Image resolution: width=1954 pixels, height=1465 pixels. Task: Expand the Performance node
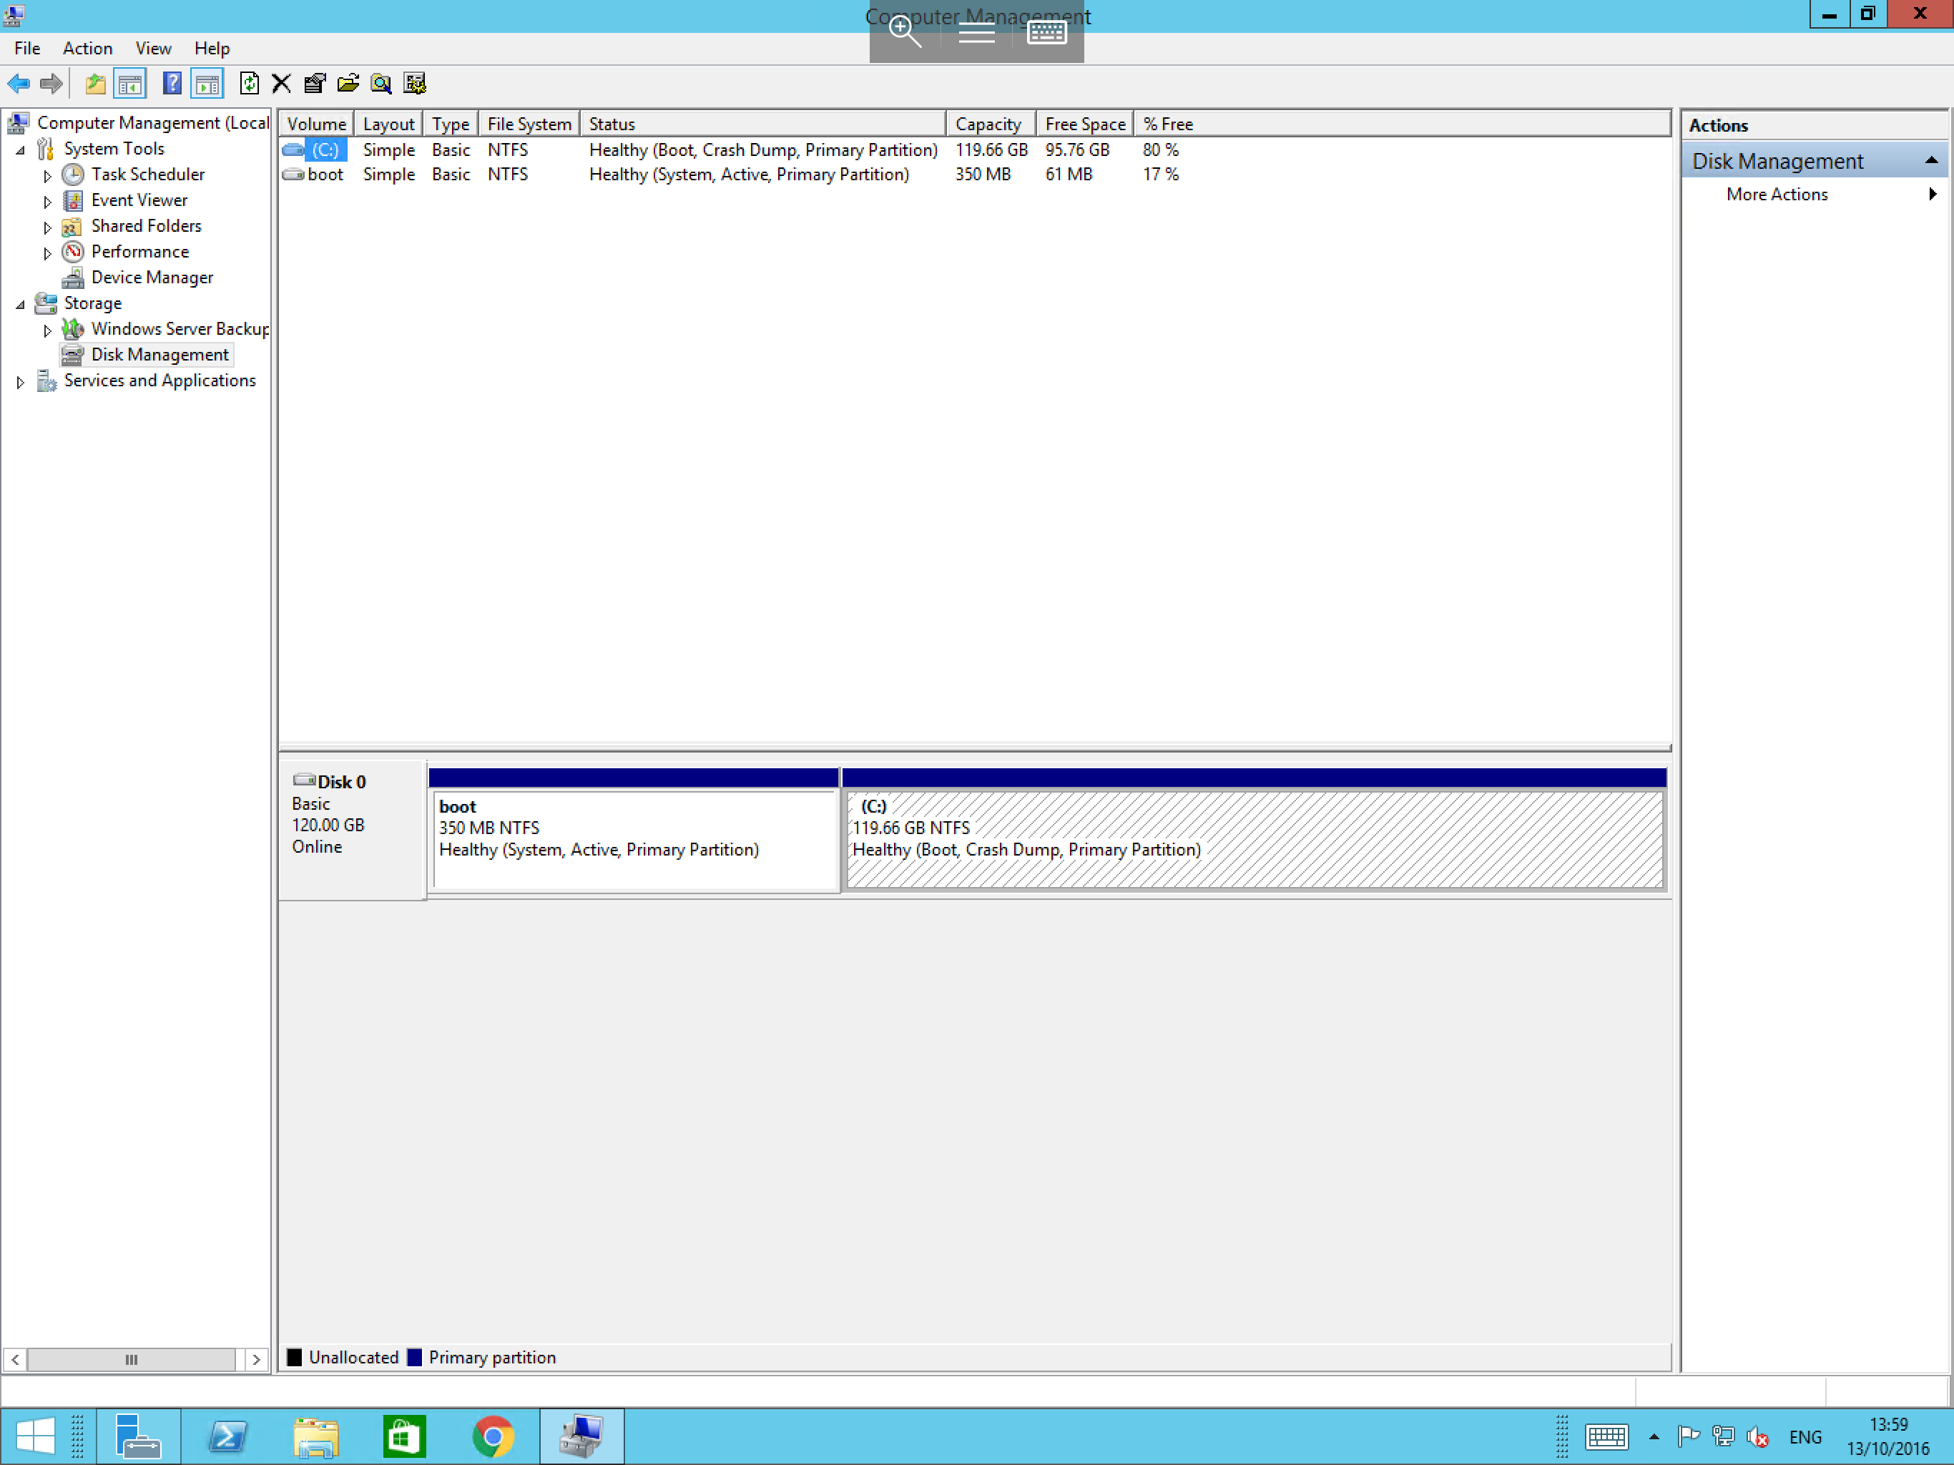click(x=46, y=253)
